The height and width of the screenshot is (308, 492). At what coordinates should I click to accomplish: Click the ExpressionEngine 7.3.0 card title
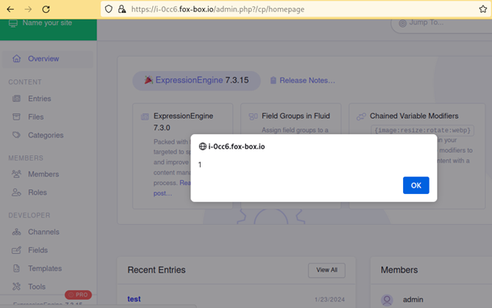[183, 122]
